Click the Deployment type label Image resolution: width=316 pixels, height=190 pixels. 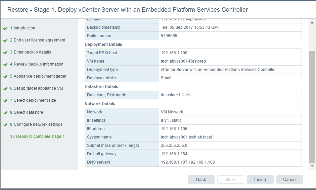point(102,70)
